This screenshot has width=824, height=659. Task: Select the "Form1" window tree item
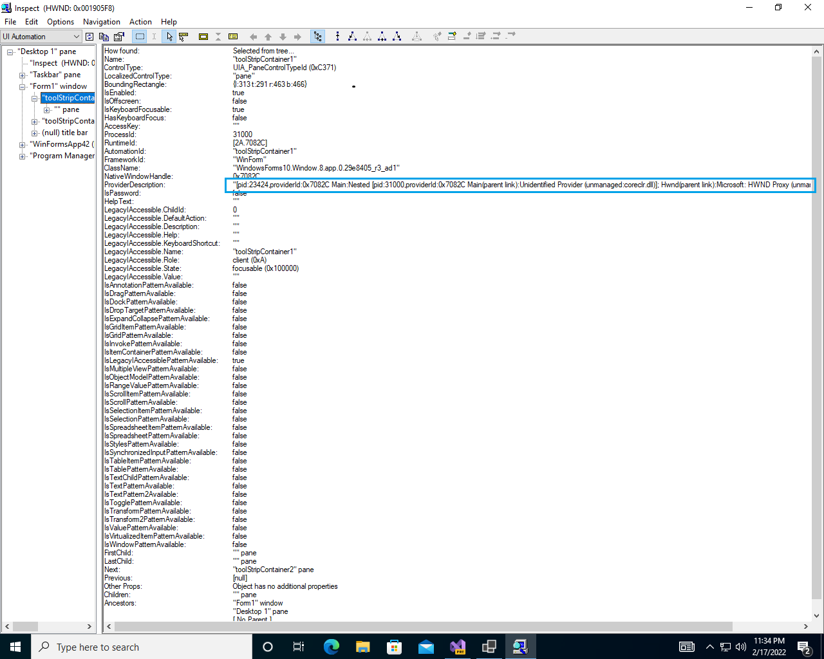pyautogui.click(x=59, y=86)
